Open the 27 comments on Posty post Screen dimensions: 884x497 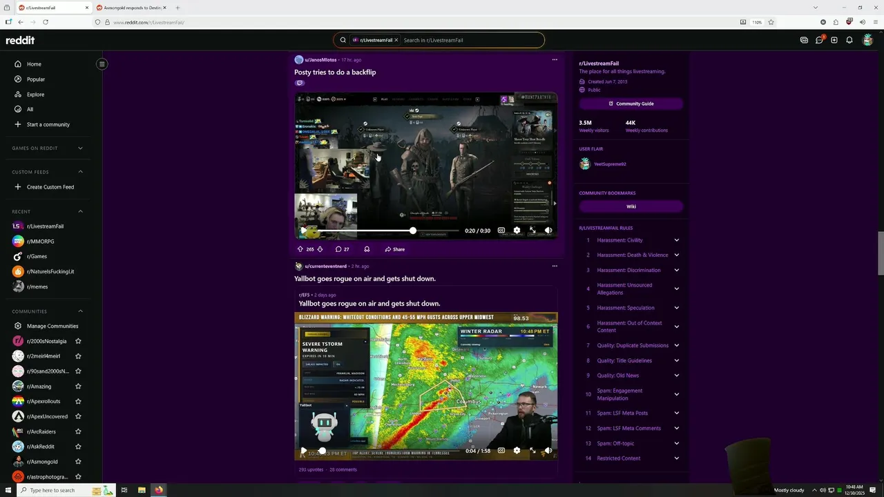343,249
